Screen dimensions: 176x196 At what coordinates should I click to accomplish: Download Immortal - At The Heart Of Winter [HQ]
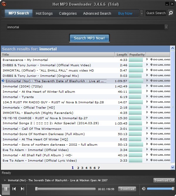(160, 139)
